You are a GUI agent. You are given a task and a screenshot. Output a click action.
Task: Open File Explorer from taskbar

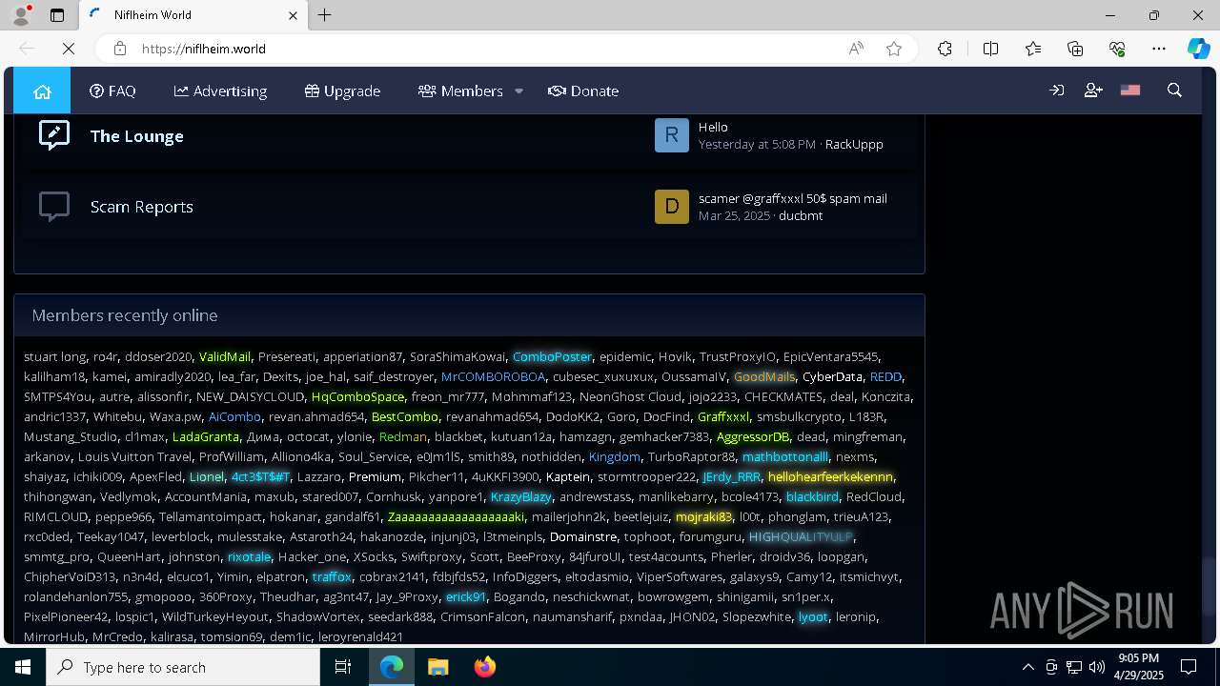click(x=437, y=667)
